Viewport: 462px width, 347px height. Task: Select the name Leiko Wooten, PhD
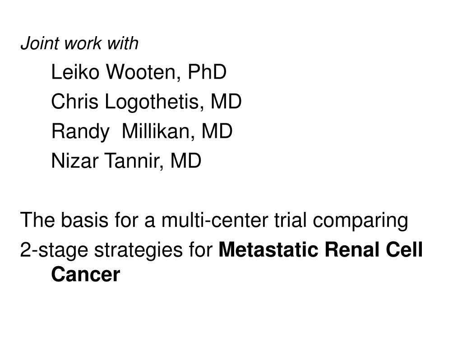point(139,72)
